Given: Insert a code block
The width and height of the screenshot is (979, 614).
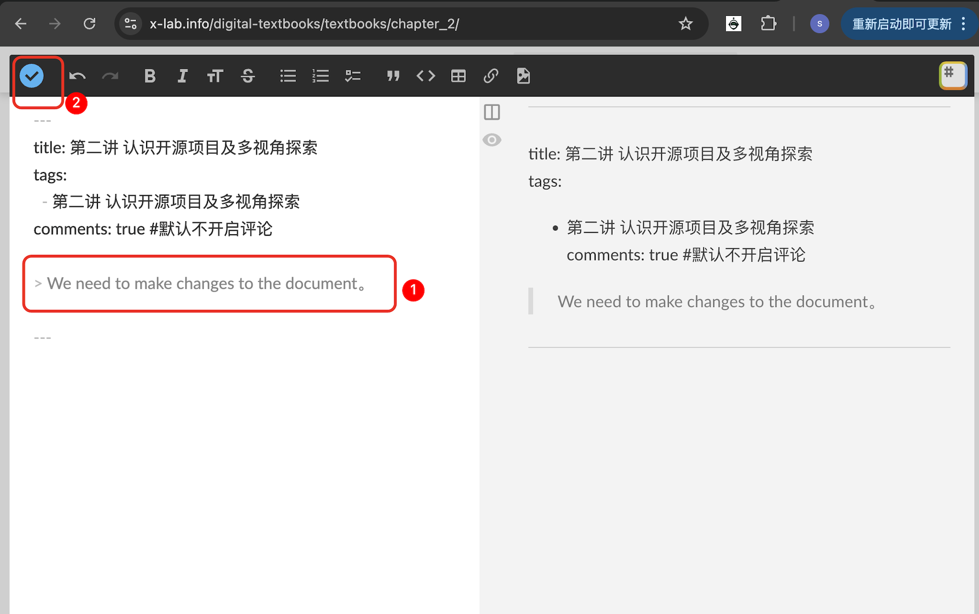Looking at the screenshot, I should (426, 76).
